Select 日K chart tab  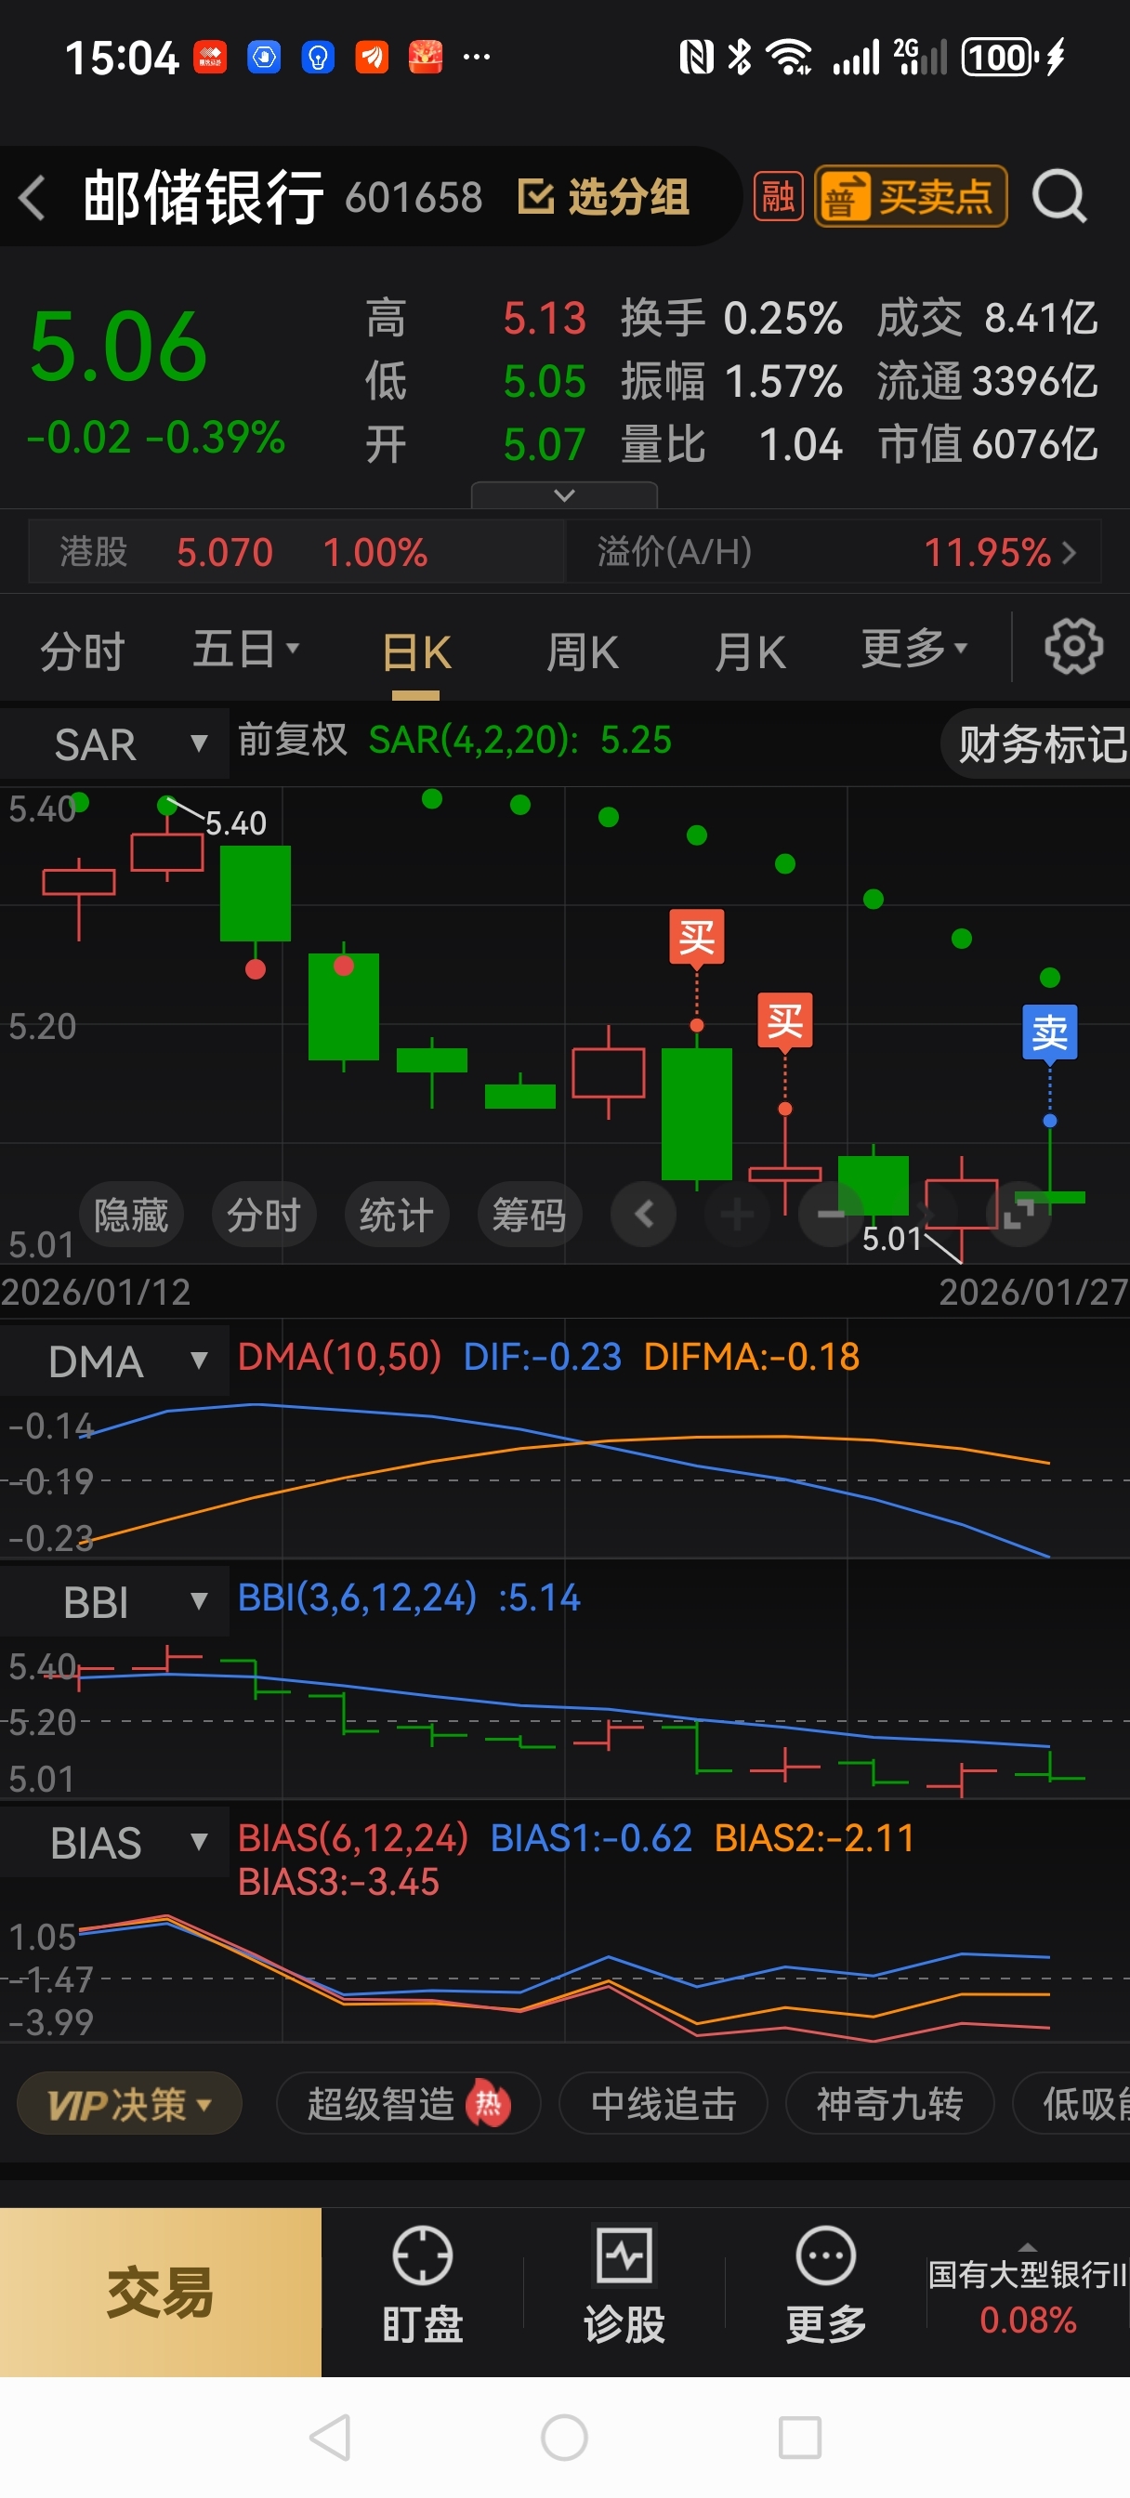pyautogui.click(x=416, y=652)
